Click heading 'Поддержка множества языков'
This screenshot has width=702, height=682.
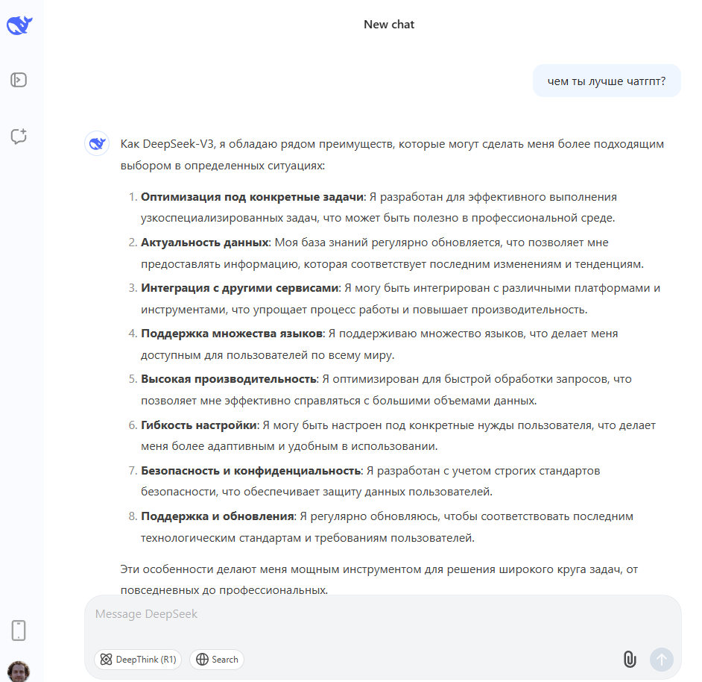[x=232, y=334]
